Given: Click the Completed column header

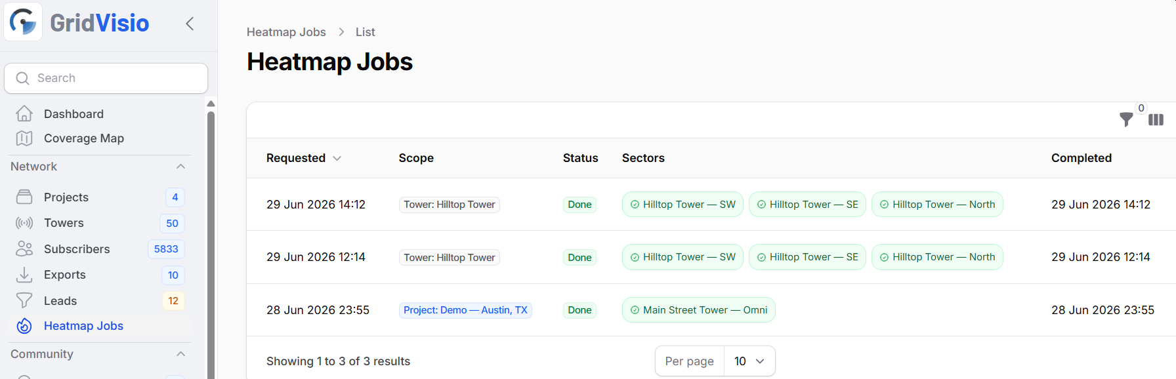Looking at the screenshot, I should [1081, 158].
